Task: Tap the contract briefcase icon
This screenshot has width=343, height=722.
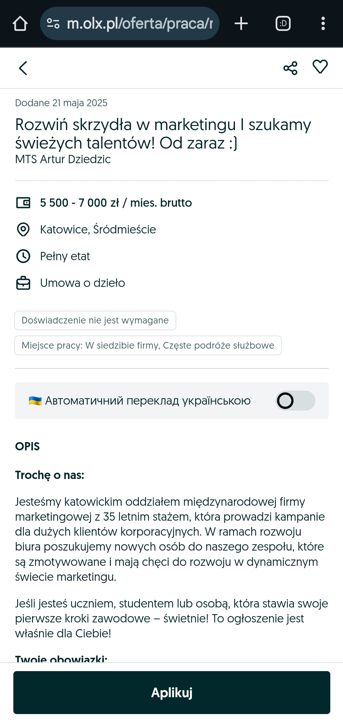Action: point(23,283)
